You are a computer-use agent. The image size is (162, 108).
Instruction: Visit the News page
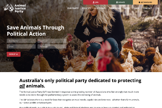point(127,8)
